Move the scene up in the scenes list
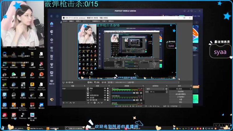This screenshot has height=131, width=233. (x=70, y=103)
